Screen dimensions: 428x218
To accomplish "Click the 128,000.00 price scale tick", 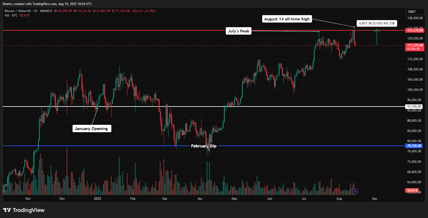I will tap(415, 18).
